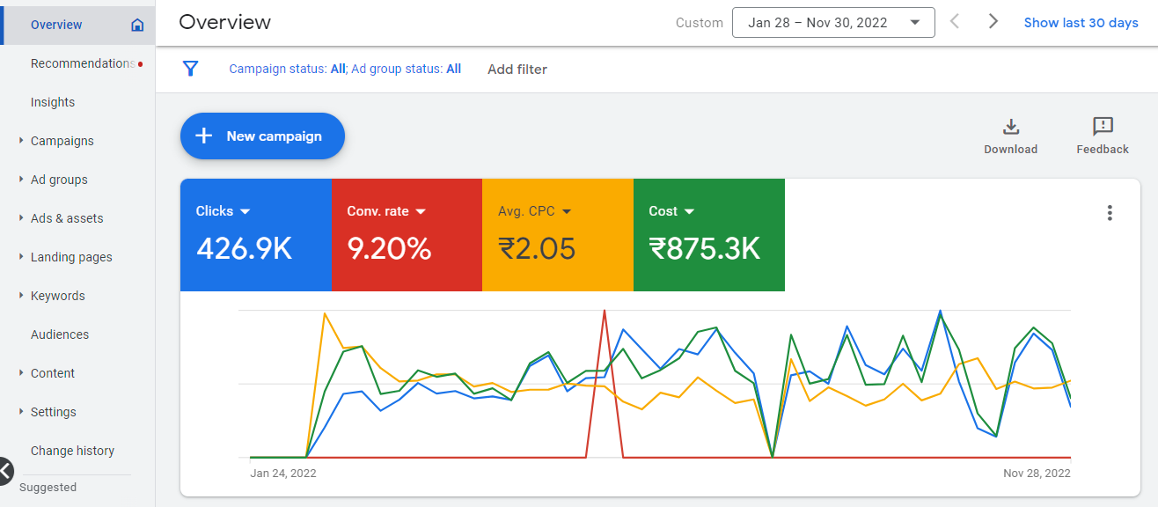The height and width of the screenshot is (507, 1158).
Task: Go to next date range arrow
Action: click(993, 22)
